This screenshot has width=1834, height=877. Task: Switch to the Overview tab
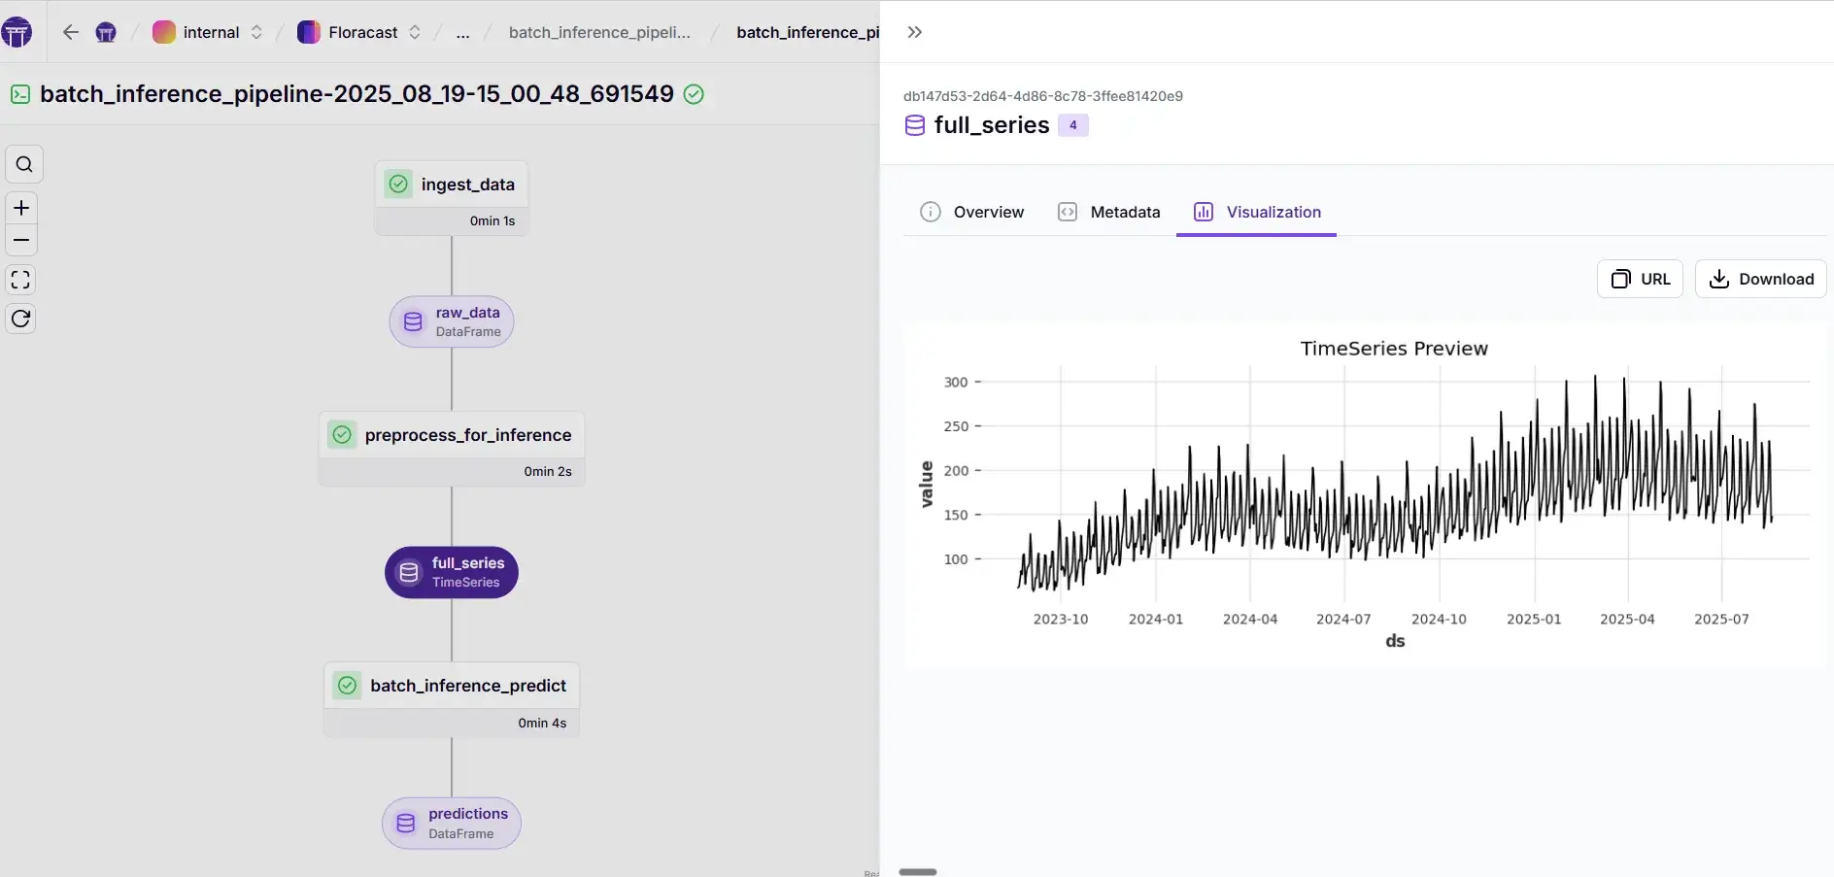(971, 212)
